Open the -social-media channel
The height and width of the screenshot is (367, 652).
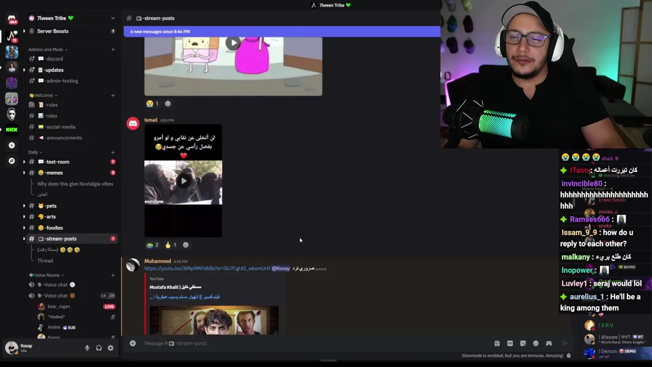[72, 127]
